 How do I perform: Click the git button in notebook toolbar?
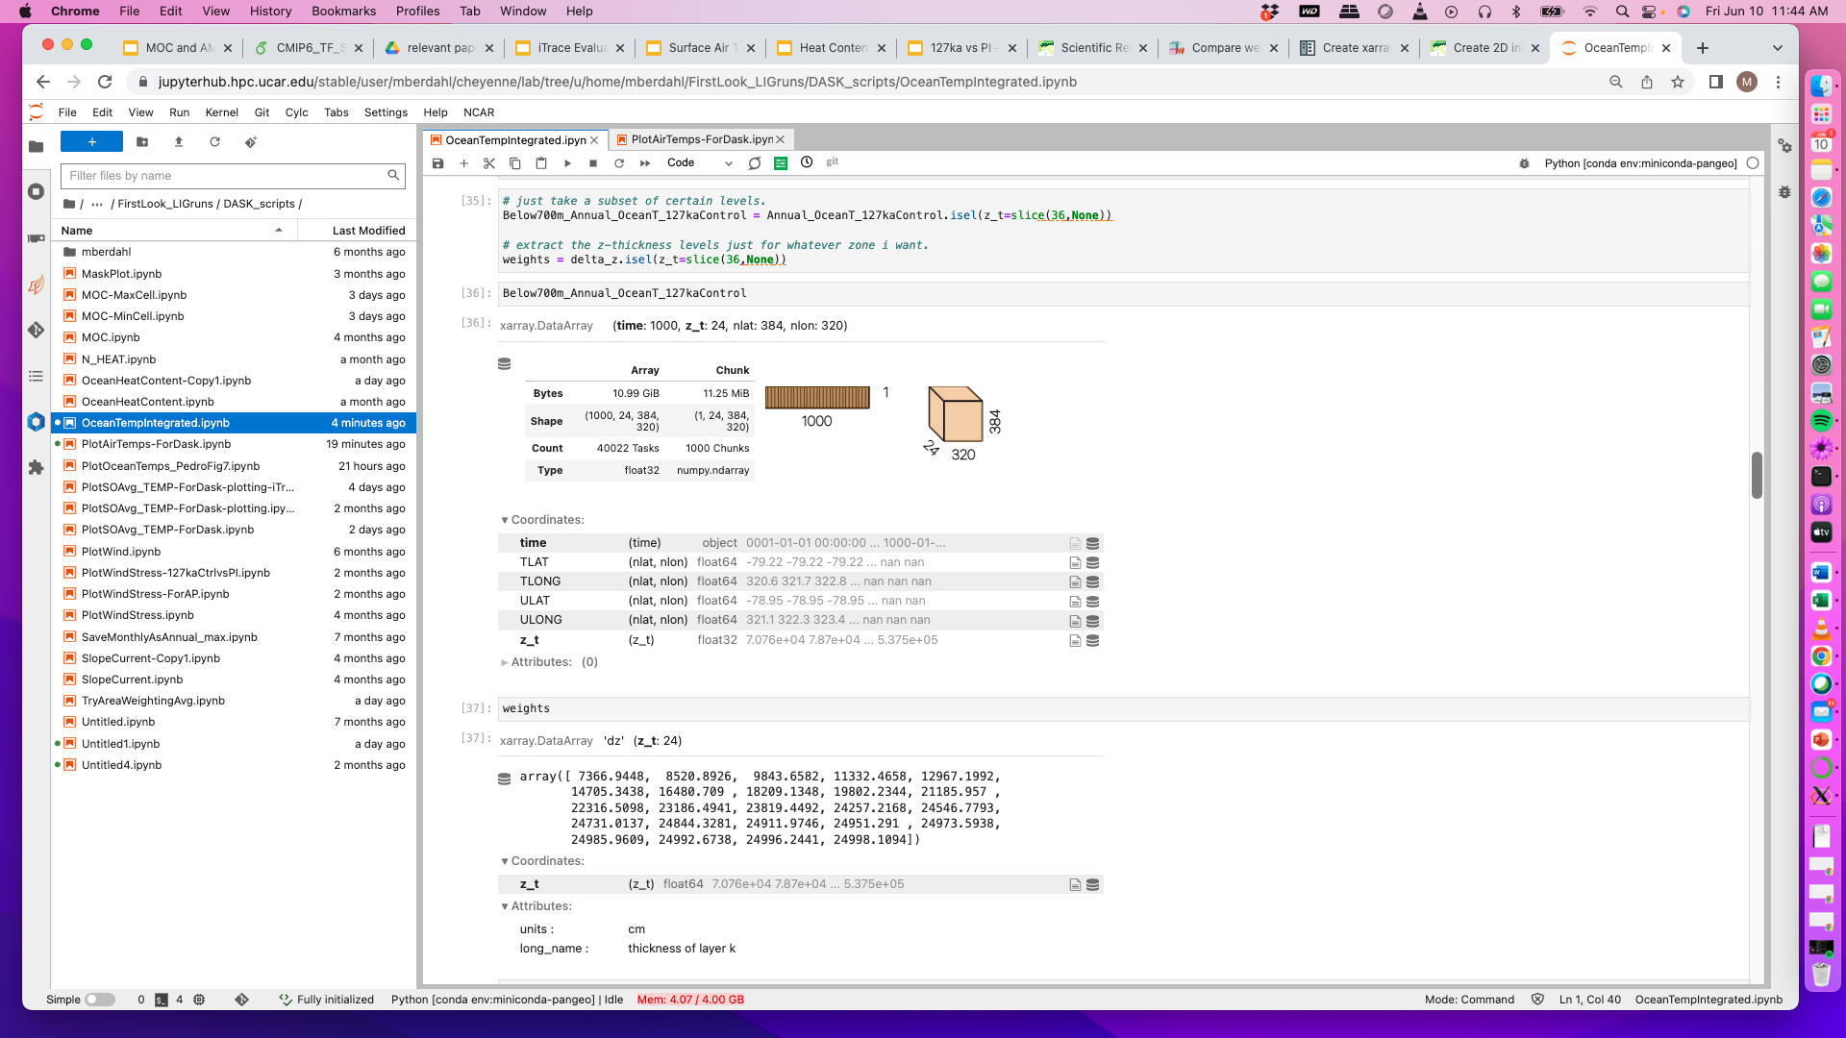click(x=833, y=162)
